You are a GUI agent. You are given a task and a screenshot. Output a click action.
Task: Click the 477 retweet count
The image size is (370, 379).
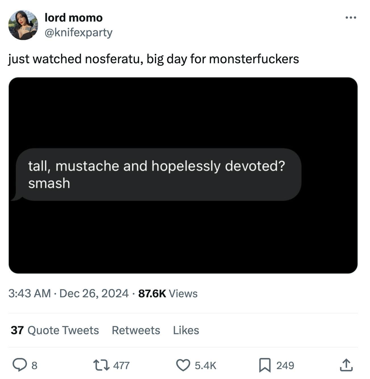tap(121, 365)
